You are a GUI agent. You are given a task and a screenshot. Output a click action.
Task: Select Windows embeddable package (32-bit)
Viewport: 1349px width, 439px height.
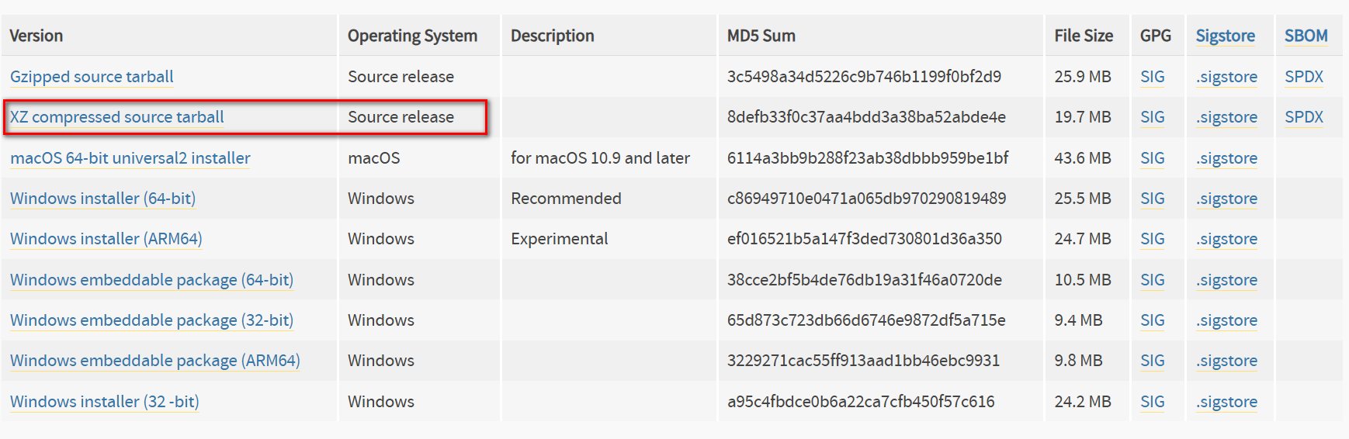151,320
